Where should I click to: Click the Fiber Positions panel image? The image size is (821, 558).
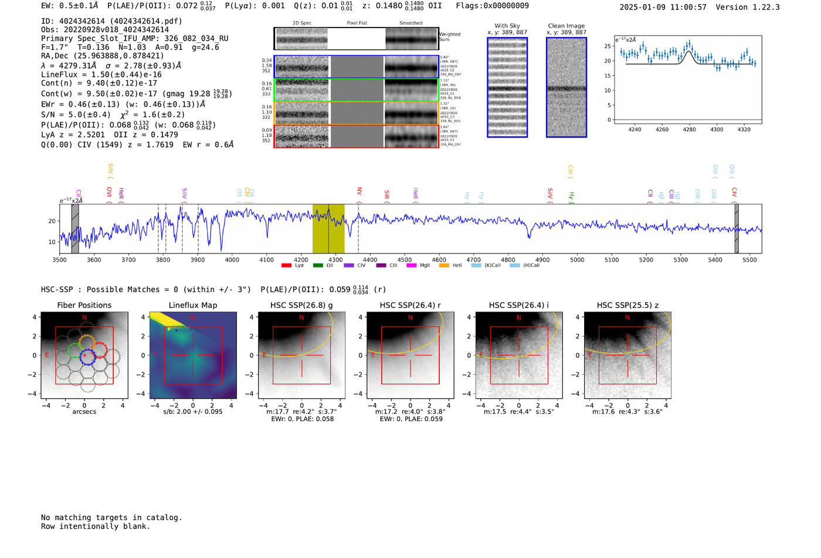[x=84, y=355]
